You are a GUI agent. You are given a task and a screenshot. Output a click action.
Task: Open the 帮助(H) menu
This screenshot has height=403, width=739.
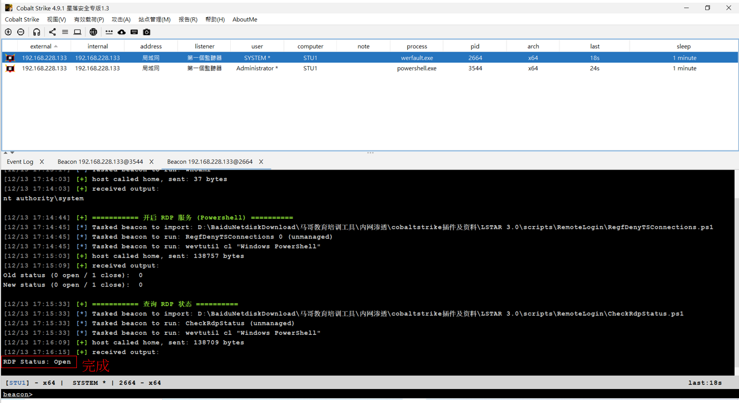[215, 19]
